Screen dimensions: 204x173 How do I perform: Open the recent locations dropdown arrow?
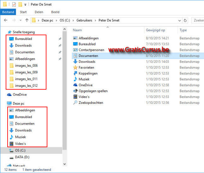[21, 20]
